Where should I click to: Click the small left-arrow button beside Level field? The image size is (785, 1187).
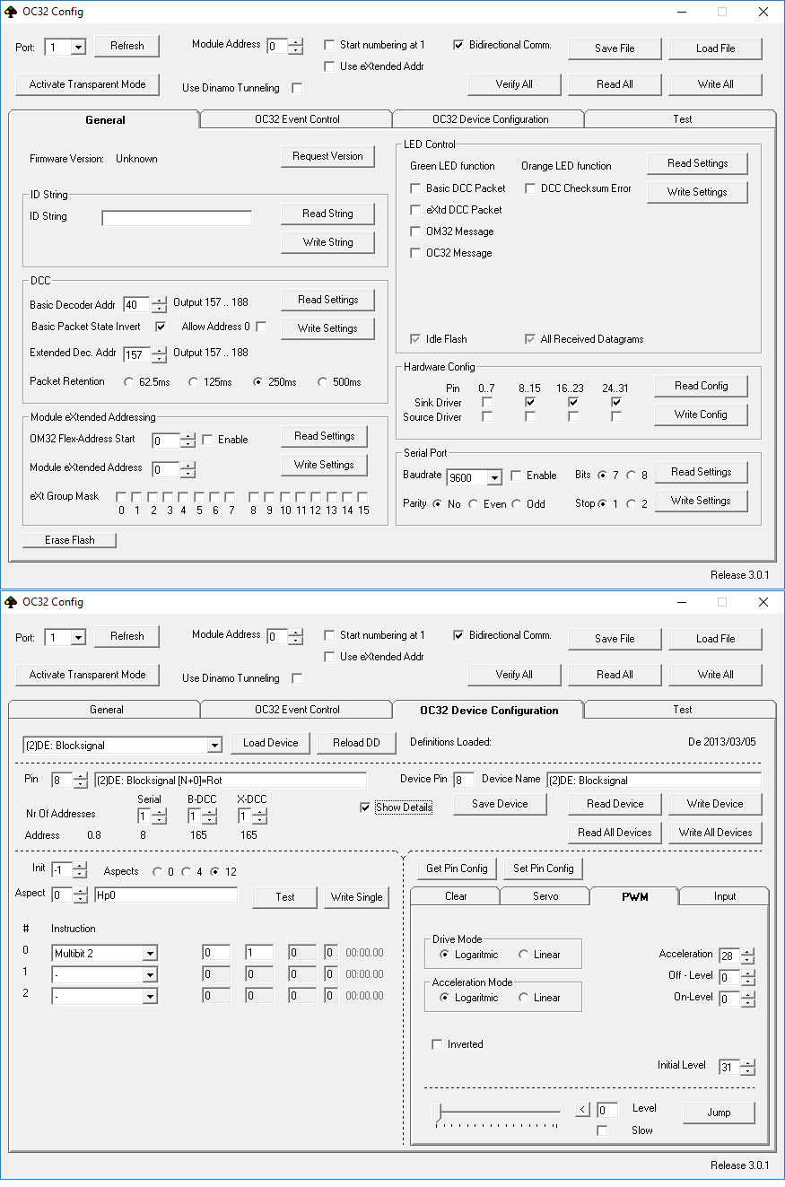[583, 1110]
